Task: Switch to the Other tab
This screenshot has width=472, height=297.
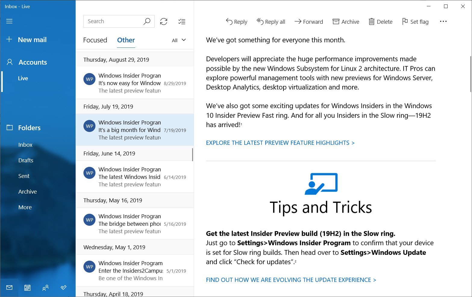Action: (126, 40)
